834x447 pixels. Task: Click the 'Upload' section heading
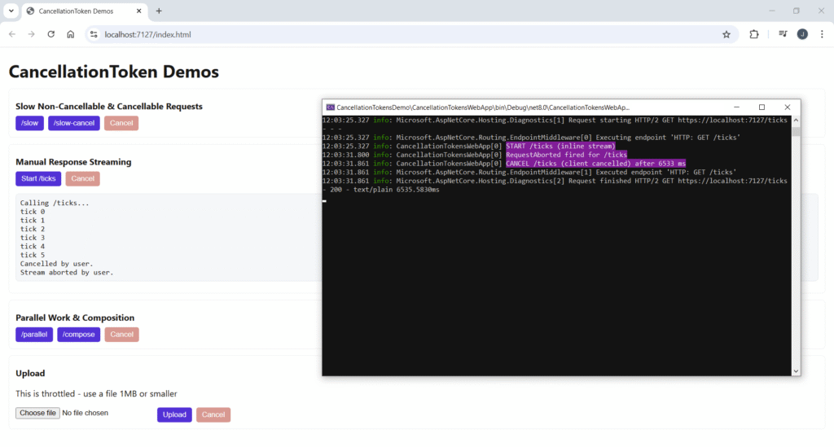[30, 373]
